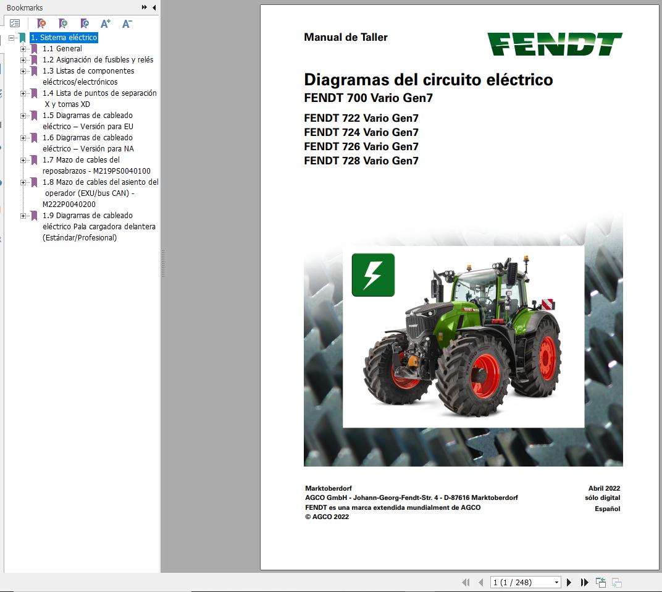Image resolution: width=662 pixels, height=592 pixels.
Task: Click the teal bookmark icon of Sistema eléctrico
Action: 22,38
